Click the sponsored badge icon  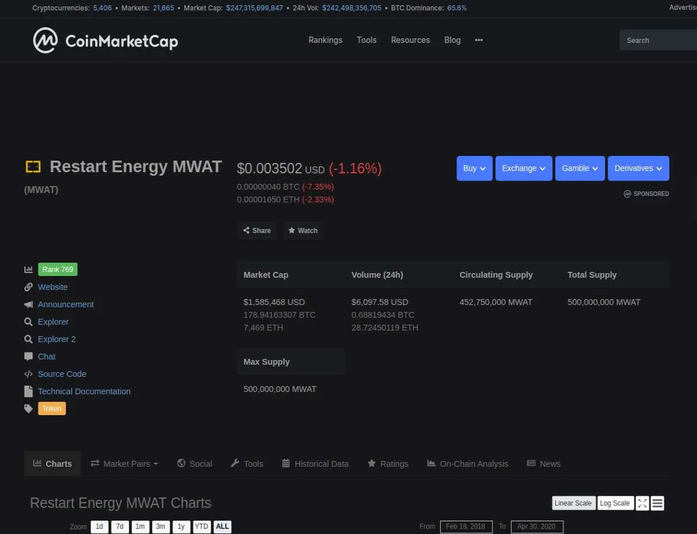(627, 194)
